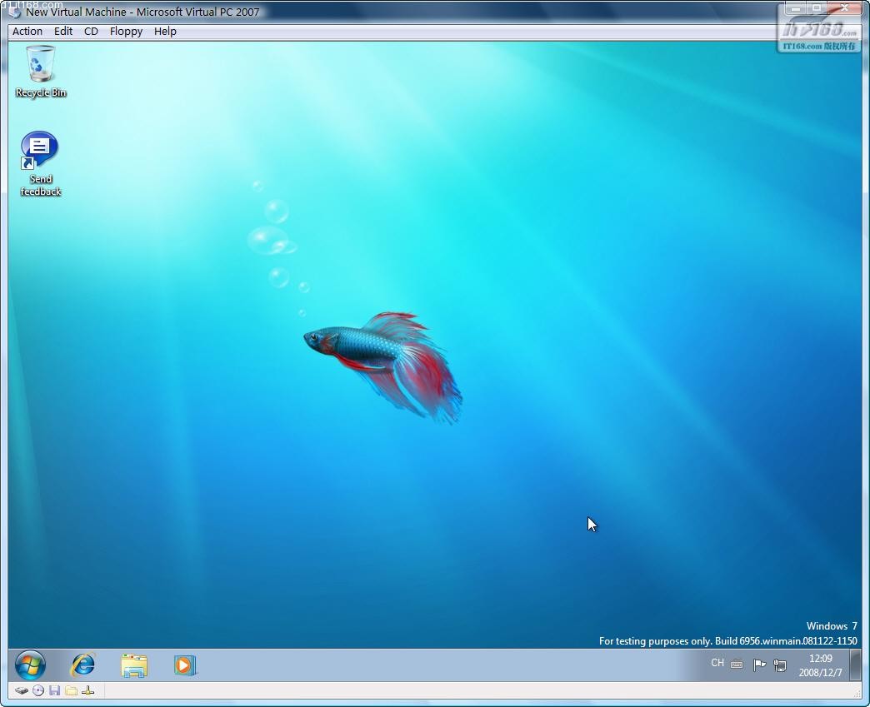Click the network adapter status icon
The width and height of the screenshot is (870, 707).
point(88,691)
